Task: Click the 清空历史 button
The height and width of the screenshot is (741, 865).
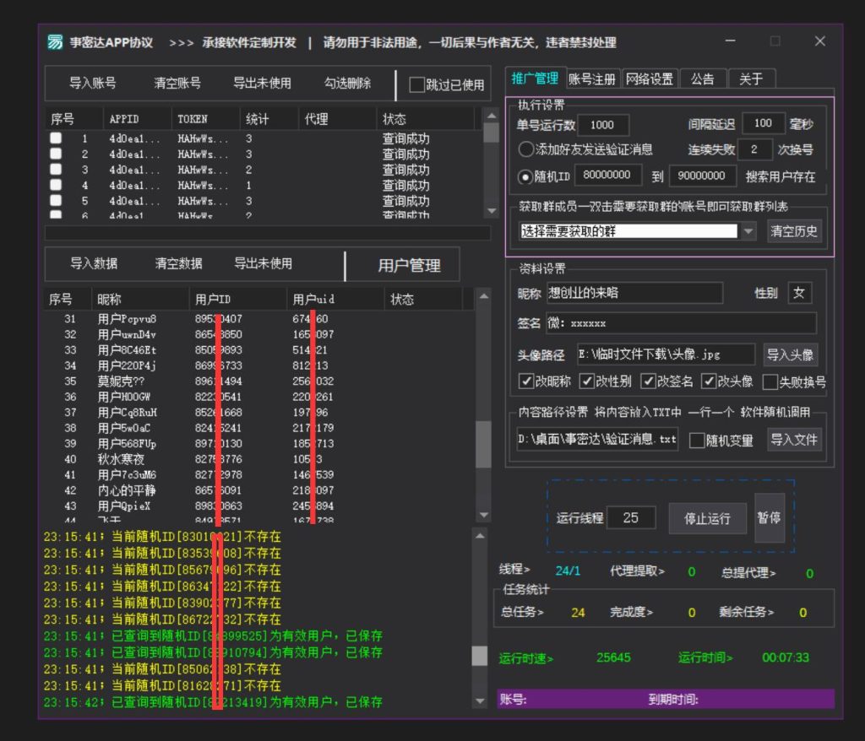Action: click(795, 231)
